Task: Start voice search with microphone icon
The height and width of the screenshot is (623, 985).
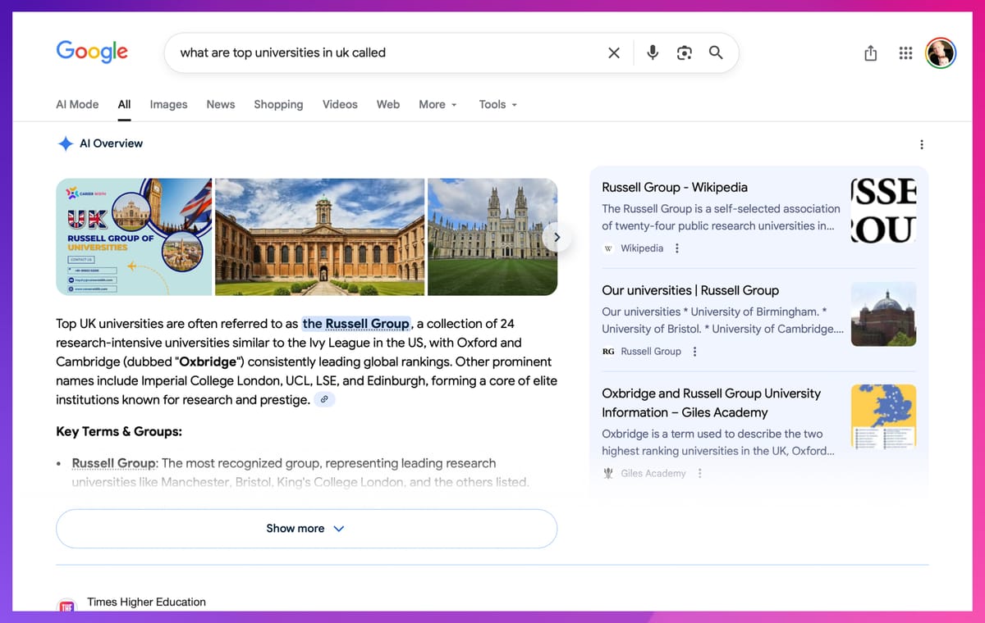Action: point(653,52)
